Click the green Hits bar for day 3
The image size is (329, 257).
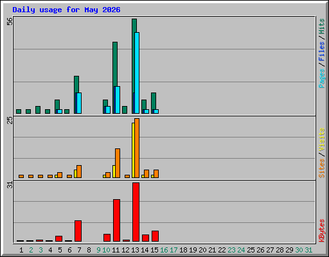[38, 110]
